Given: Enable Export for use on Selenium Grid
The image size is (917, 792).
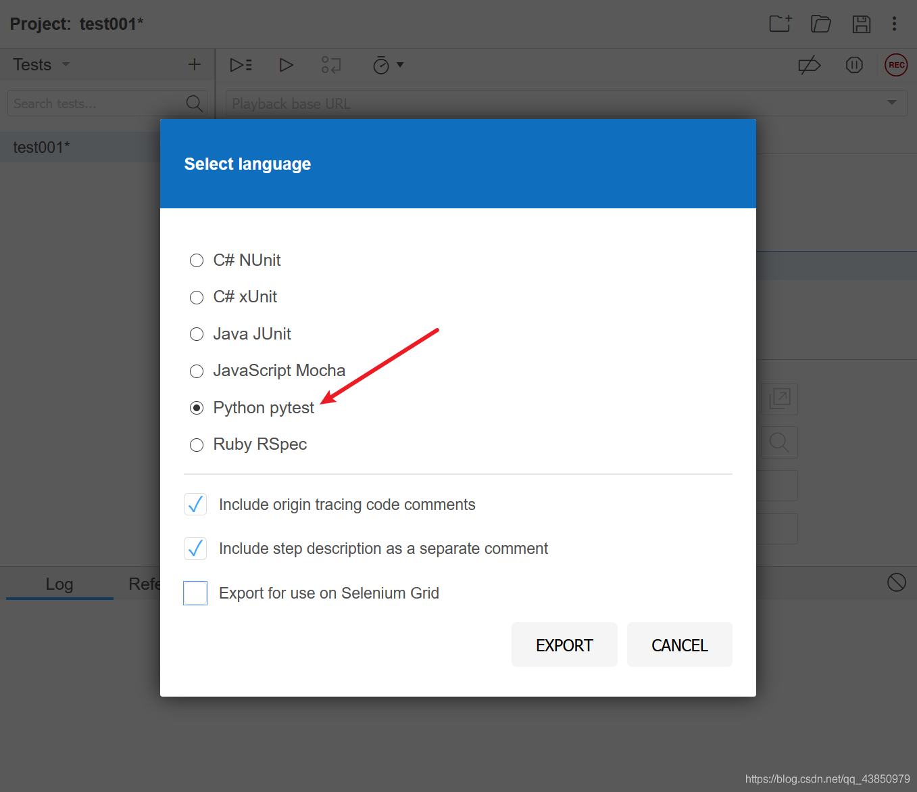Looking at the screenshot, I should pos(195,593).
